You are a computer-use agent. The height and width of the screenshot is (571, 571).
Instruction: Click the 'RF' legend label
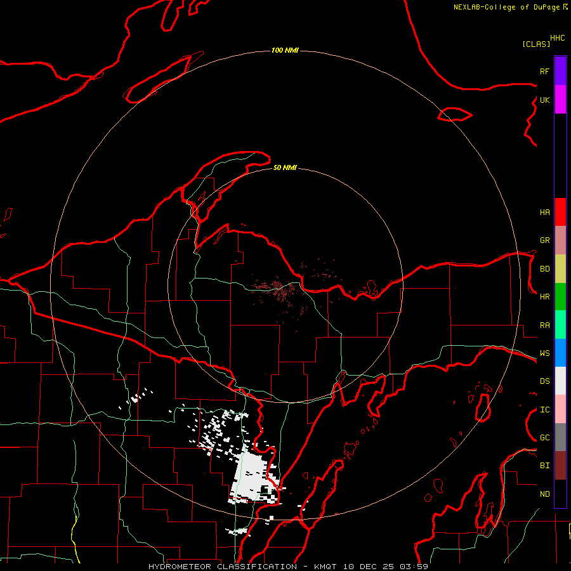click(544, 71)
